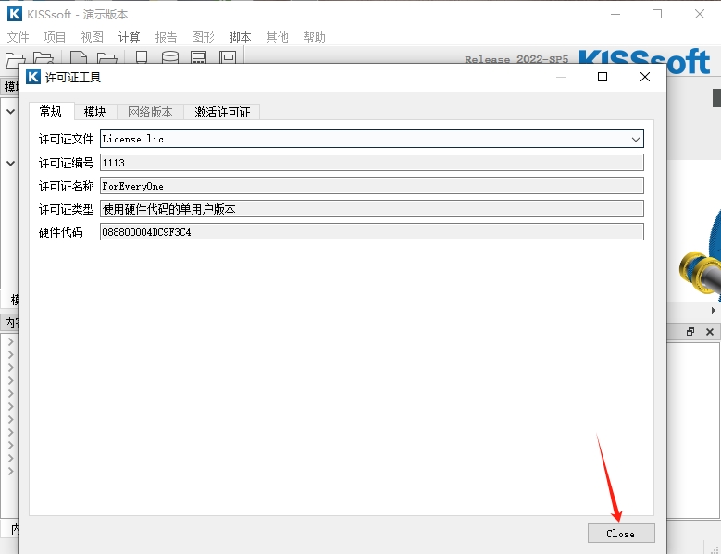
Task: Open the 视图 menu
Action: point(92,37)
